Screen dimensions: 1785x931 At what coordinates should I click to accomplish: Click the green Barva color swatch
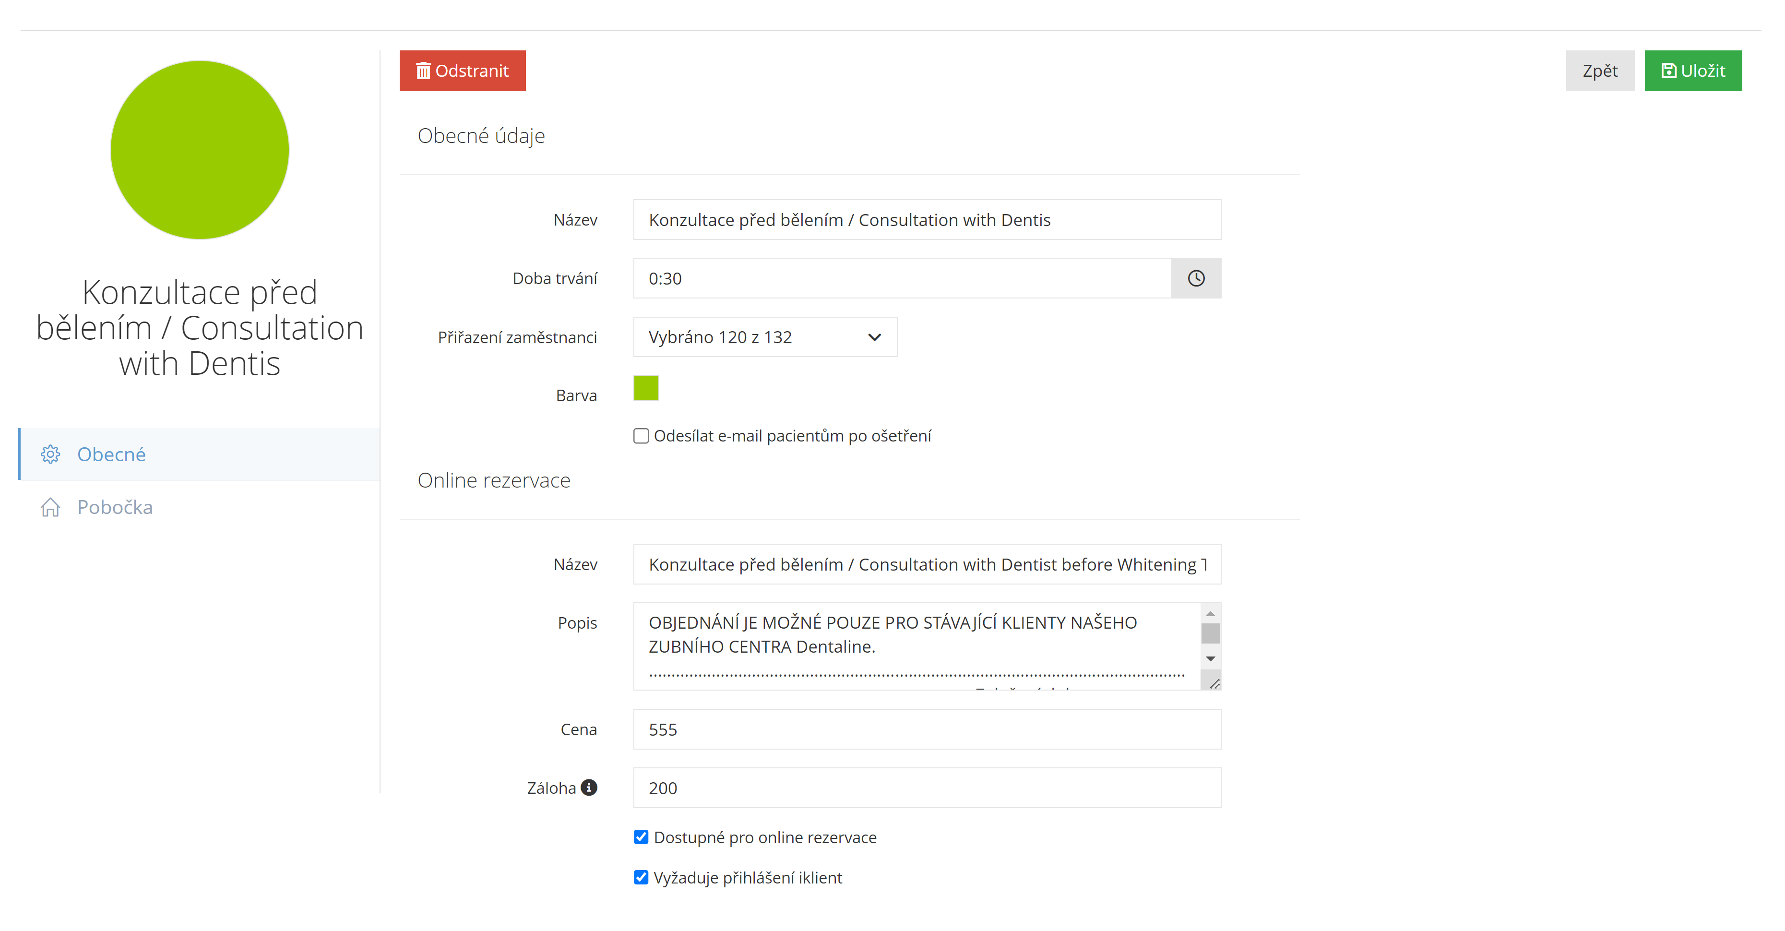(646, 387)
